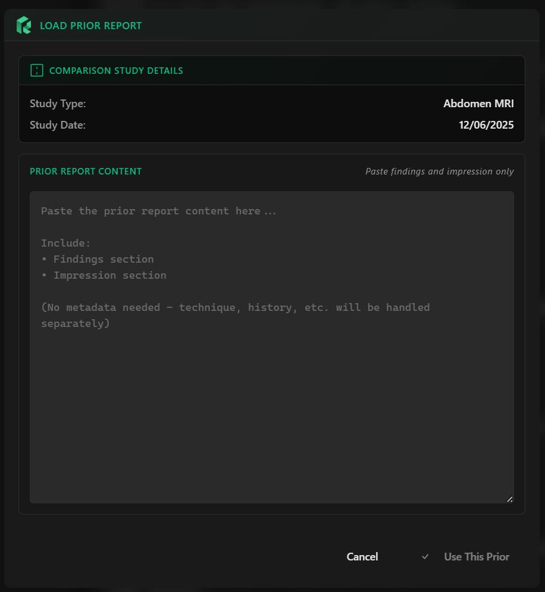
Task: Click the 'Paste findings and impression only' hint
Action: (x=439, y=172)
